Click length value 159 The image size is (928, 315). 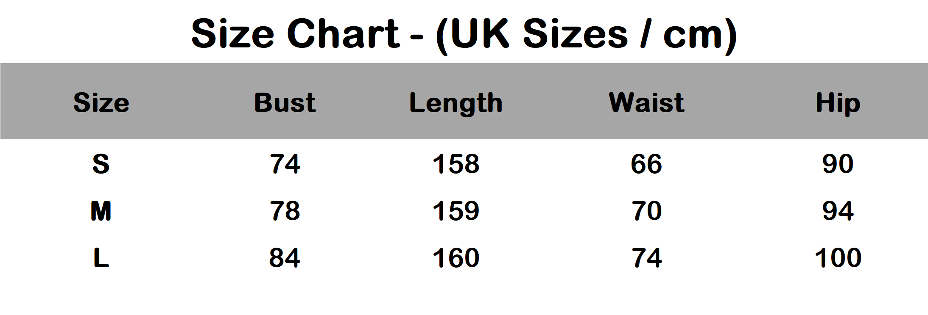pos(456,211)
